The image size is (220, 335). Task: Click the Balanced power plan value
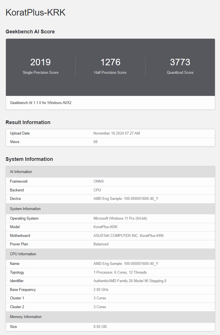(x=101, y=244)
